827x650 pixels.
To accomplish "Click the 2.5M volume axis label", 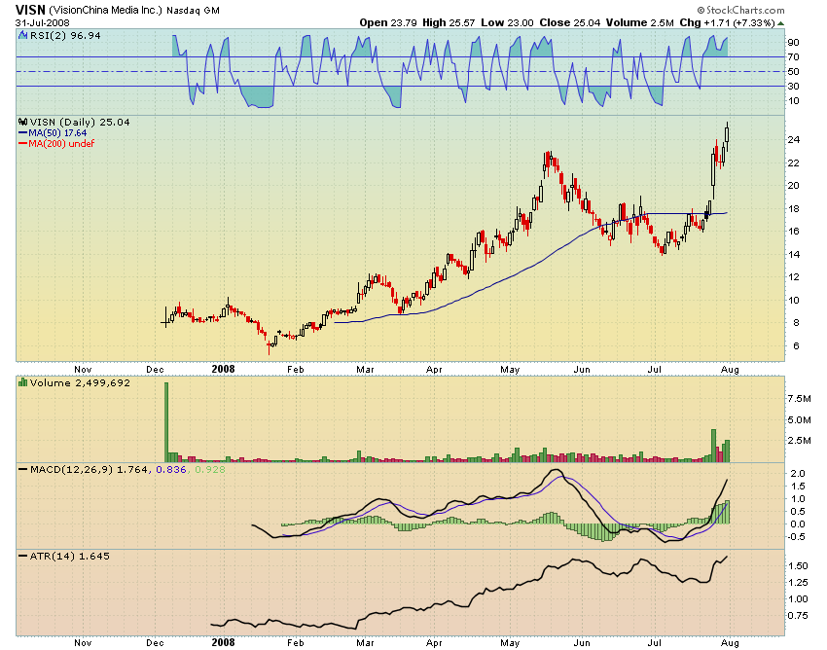I will click(799, 441).
